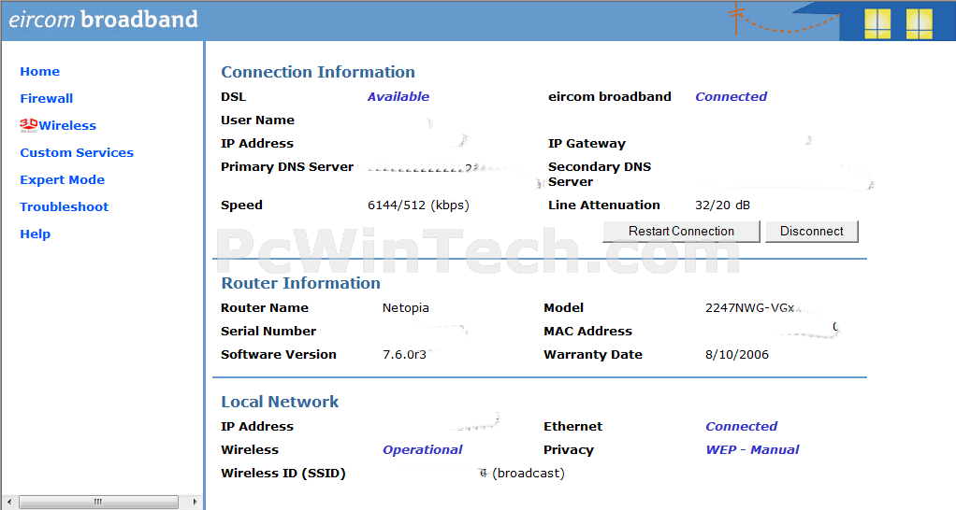Click the horizontal scrollbar thumb
Screen dimensions: 956x510
pyautogui.click(x=98, y=503)
